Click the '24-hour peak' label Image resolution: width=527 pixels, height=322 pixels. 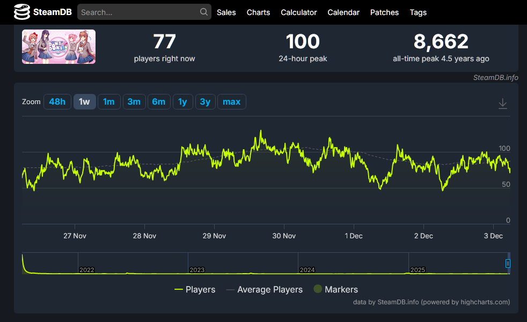click(x=303, y=59)
